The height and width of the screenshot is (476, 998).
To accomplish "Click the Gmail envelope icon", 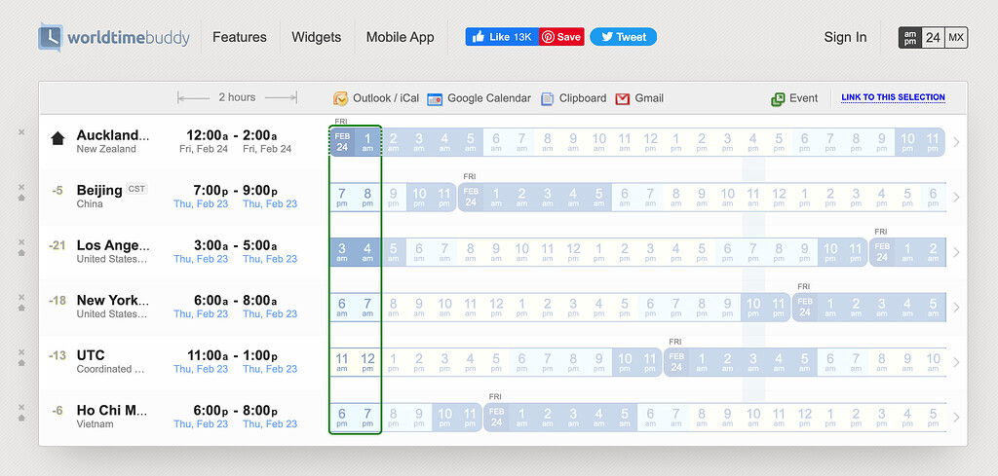I will [623, 98].
